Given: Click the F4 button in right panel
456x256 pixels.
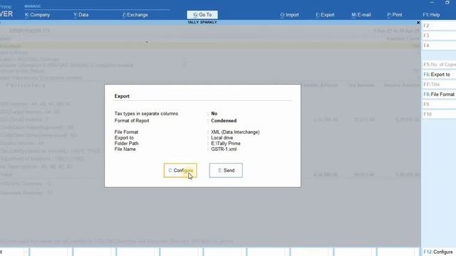Looking at the screenshot, I should tap(439, 46).
